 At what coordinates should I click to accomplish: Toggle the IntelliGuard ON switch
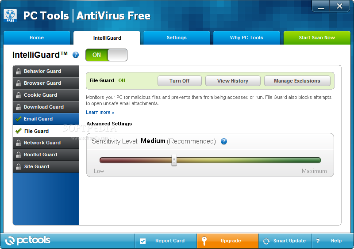click(106, 55)
